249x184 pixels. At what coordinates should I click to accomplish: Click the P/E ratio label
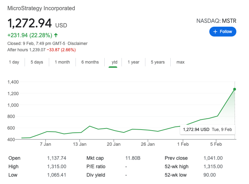[x=96, y=166]
